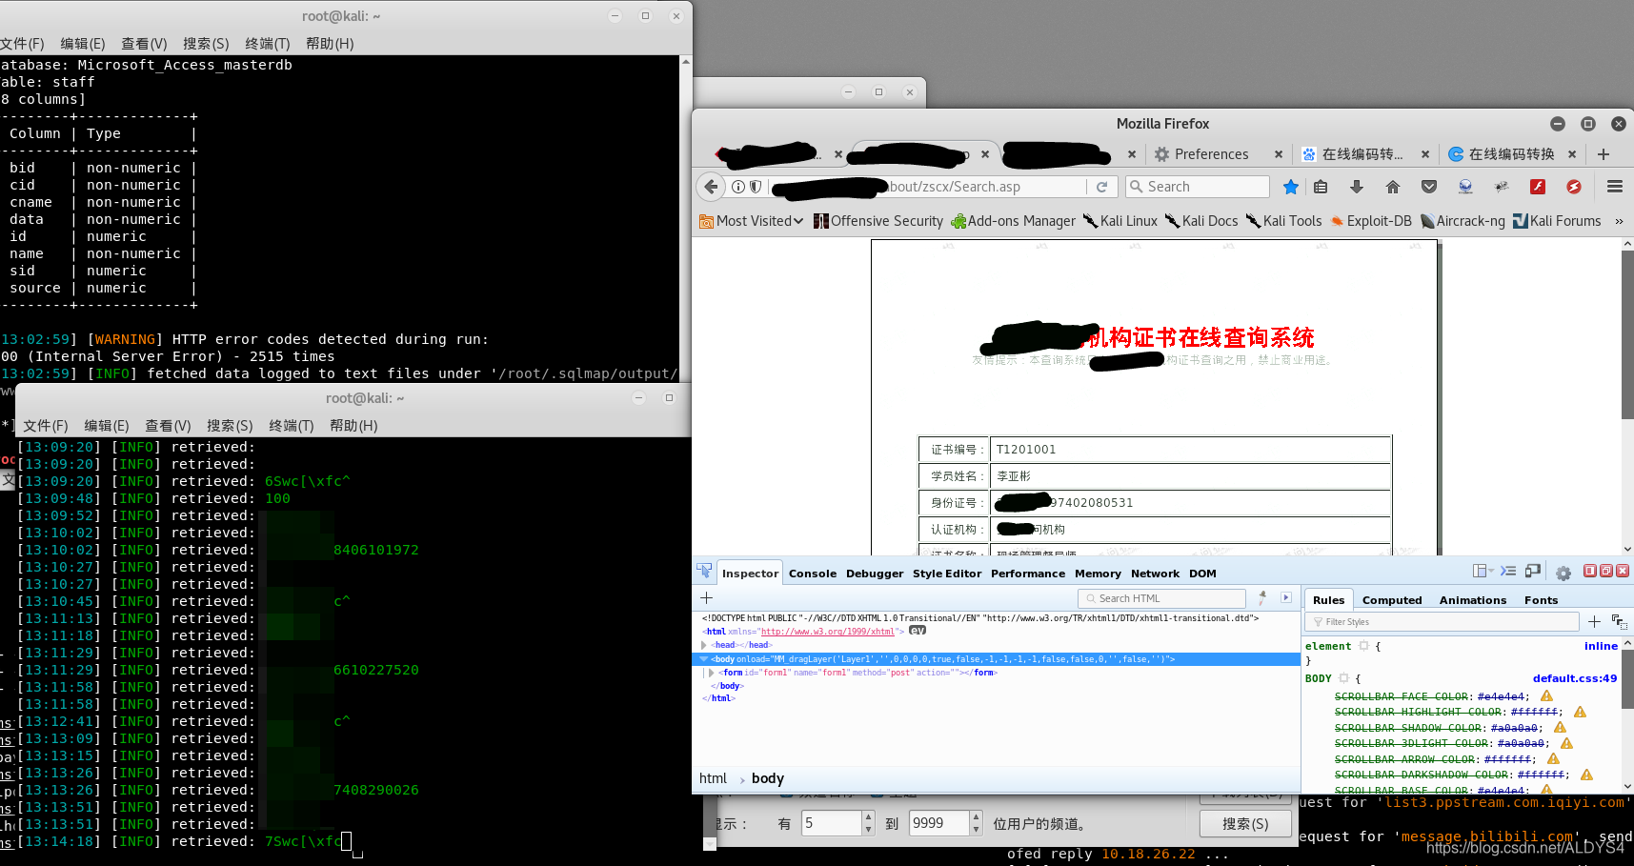1634x866 pixels.
Task: Open 终端(T) menu in top terminal
Action: click(267, 44)
